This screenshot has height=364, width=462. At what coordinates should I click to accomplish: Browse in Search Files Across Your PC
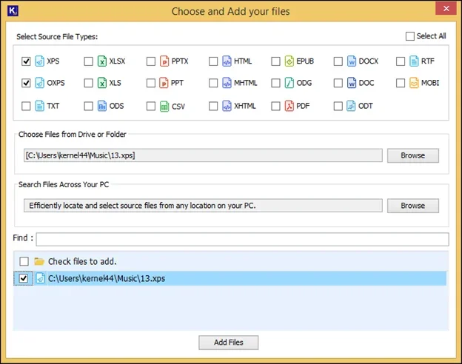(x=413, y=206)
